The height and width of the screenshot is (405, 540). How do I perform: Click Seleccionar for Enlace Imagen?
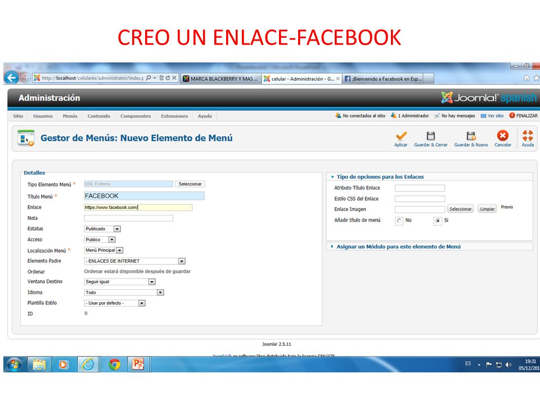[x=460, y=209]
